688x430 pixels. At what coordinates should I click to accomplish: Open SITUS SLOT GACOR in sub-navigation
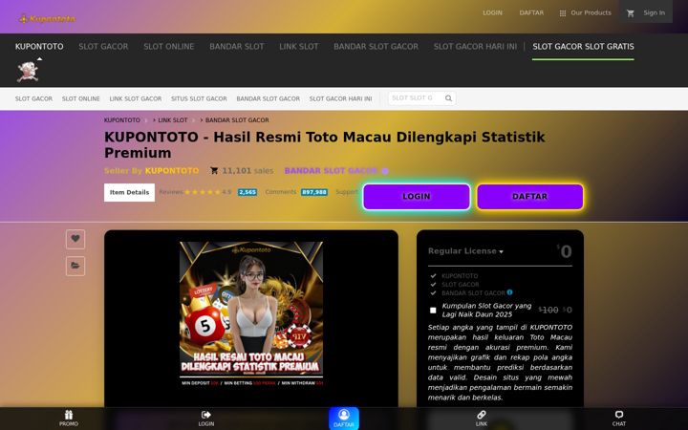pos(199,98)
